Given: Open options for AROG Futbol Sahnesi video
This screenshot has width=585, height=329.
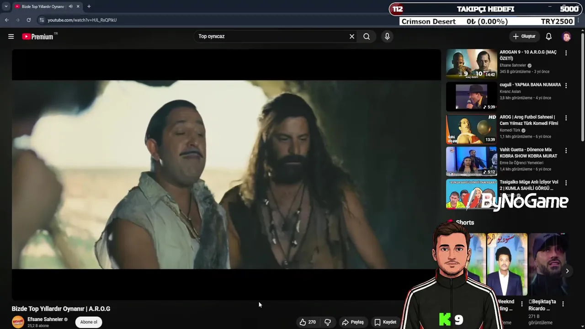Looking at the screenshot, I should 566,118.
